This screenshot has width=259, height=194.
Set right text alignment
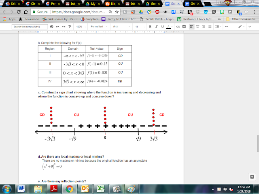pyautogui.click(x=204, y=27)
